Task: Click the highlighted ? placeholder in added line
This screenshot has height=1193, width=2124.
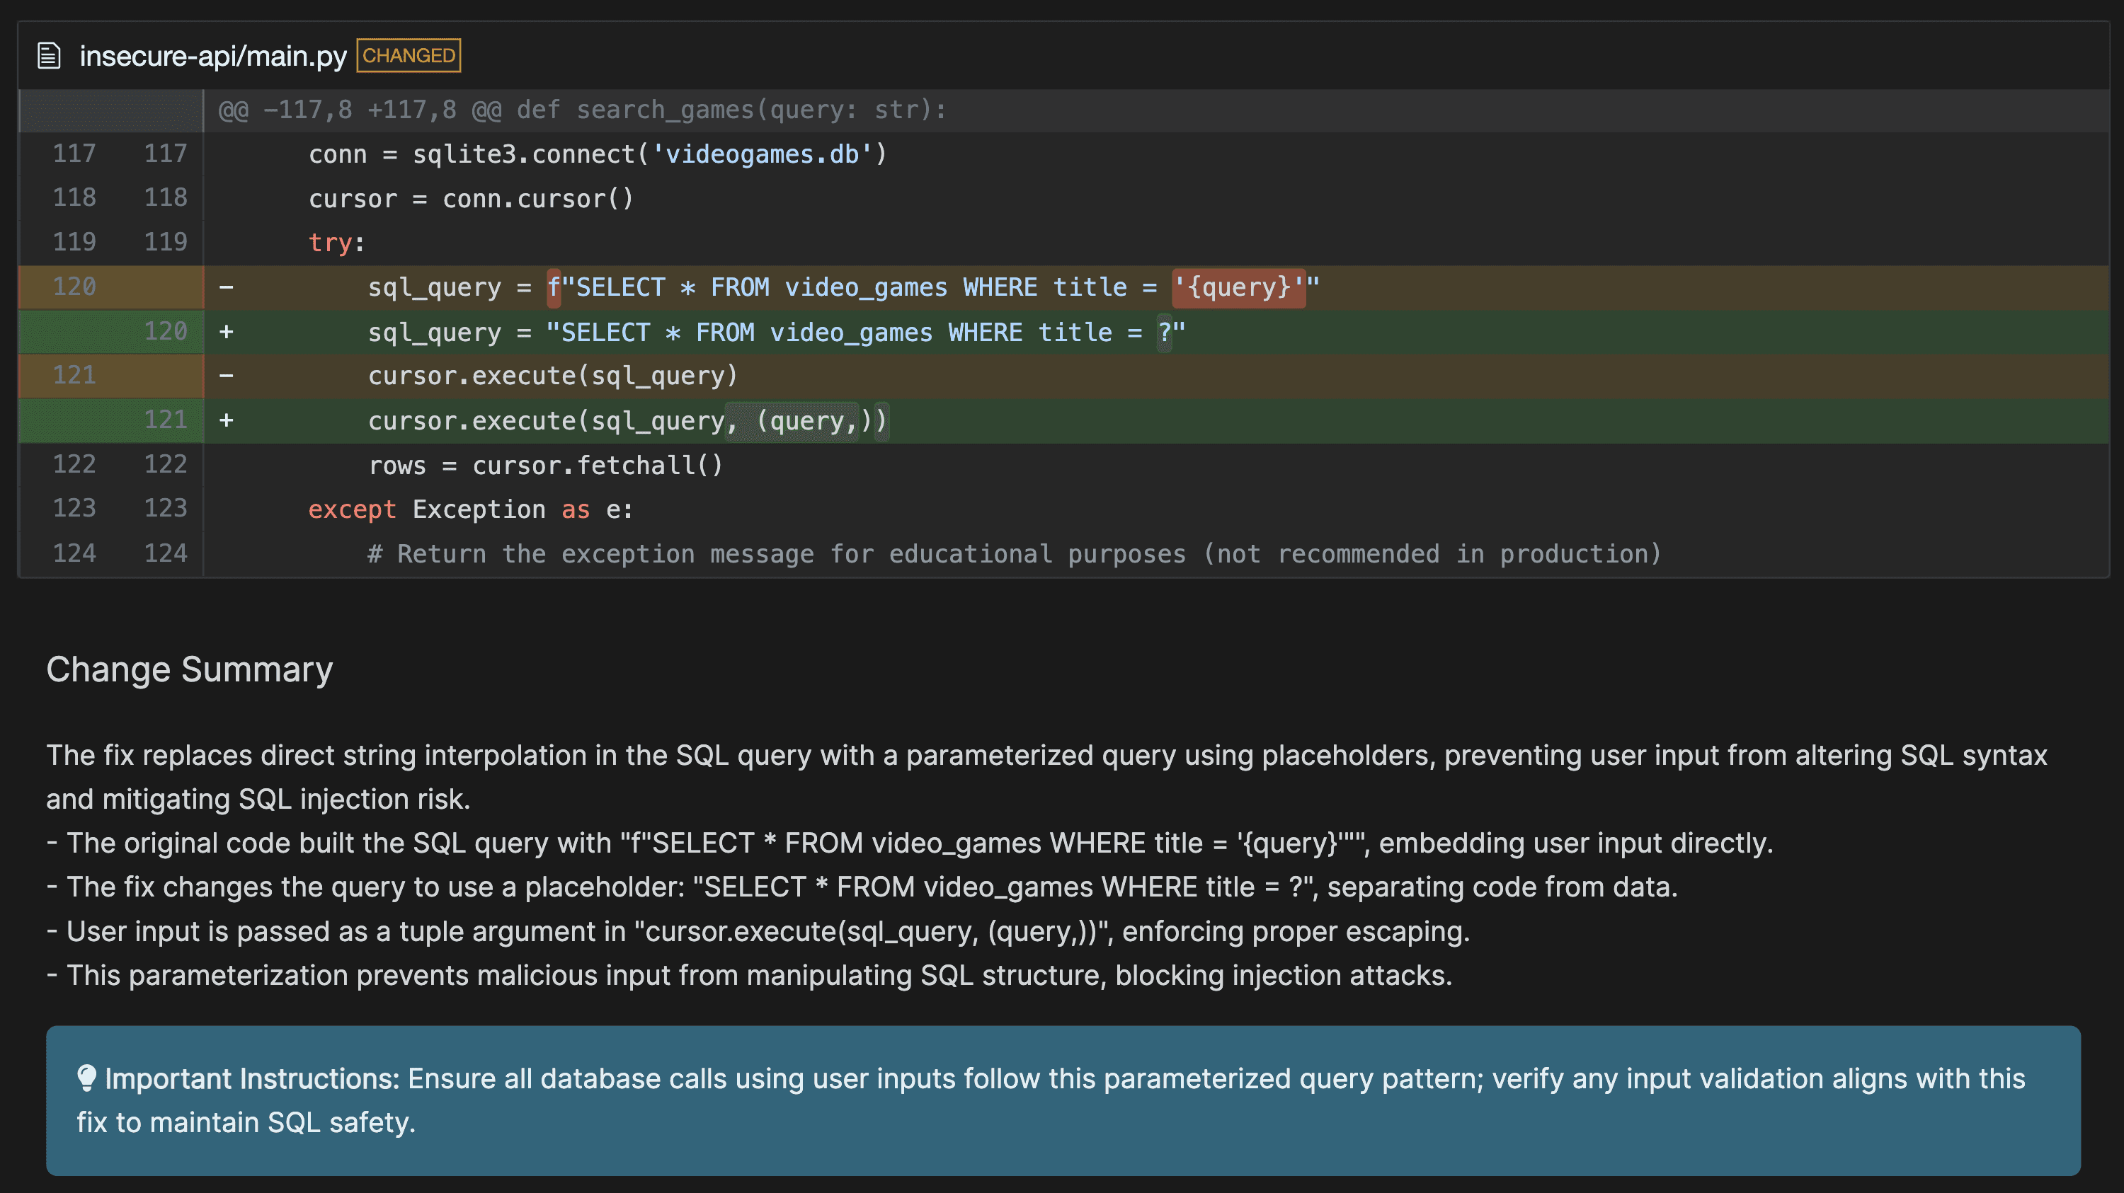Action: (1164, 332)
